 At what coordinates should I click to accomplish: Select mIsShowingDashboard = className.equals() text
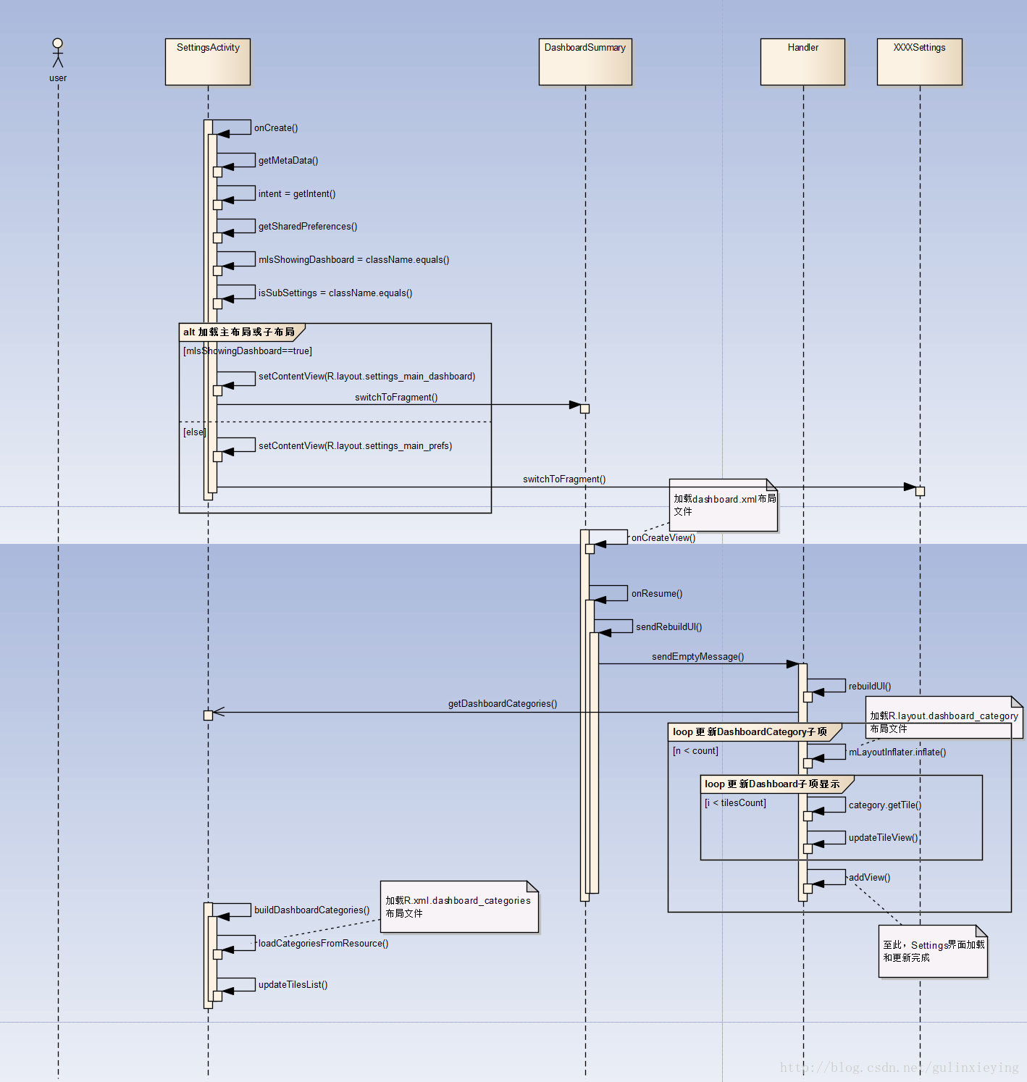[x=353, y=260]
